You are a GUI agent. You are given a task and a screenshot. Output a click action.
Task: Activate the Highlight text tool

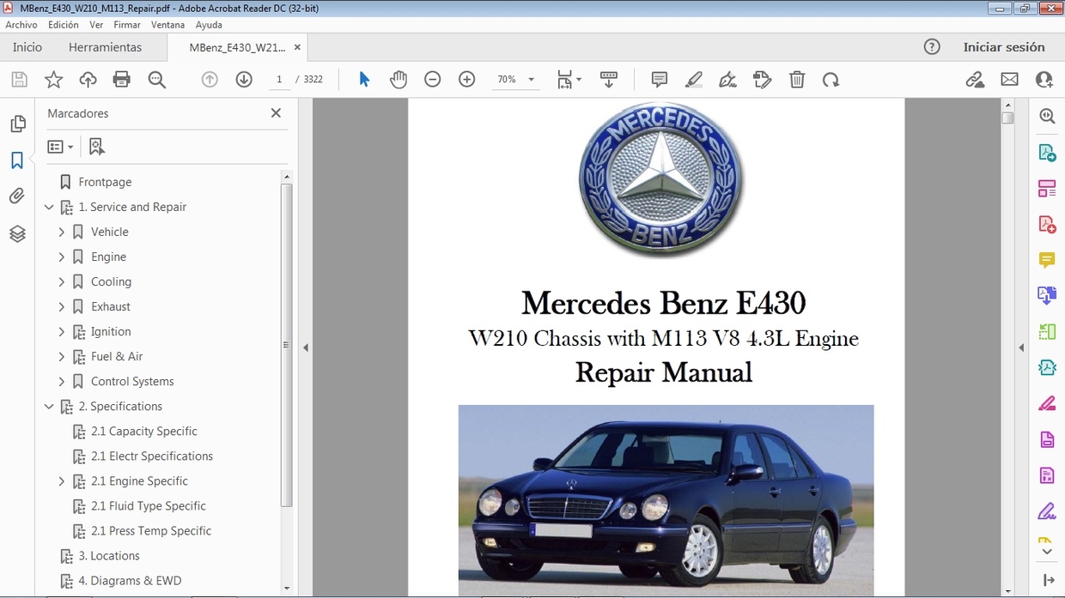[x=693, y=79]
